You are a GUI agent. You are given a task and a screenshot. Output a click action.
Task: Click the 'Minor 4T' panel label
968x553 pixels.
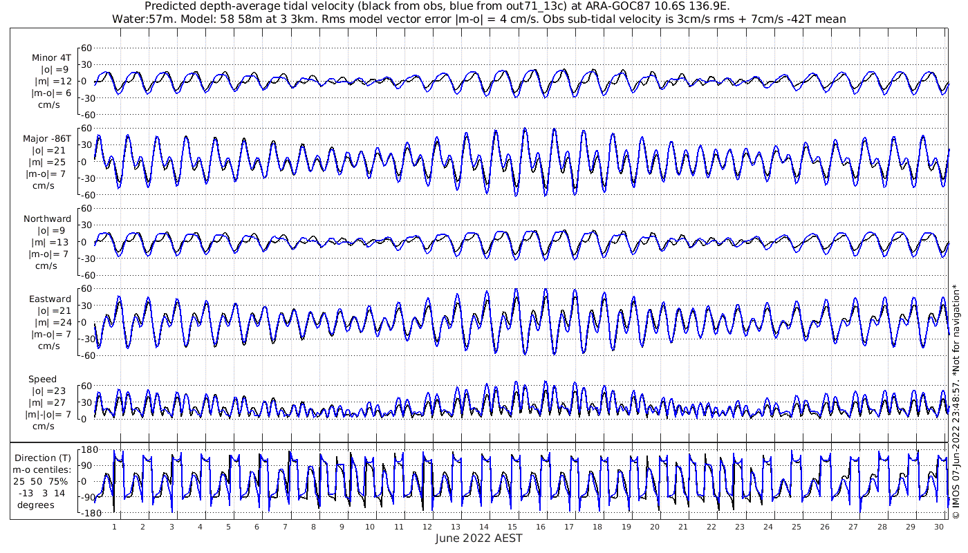coord(51,58)
